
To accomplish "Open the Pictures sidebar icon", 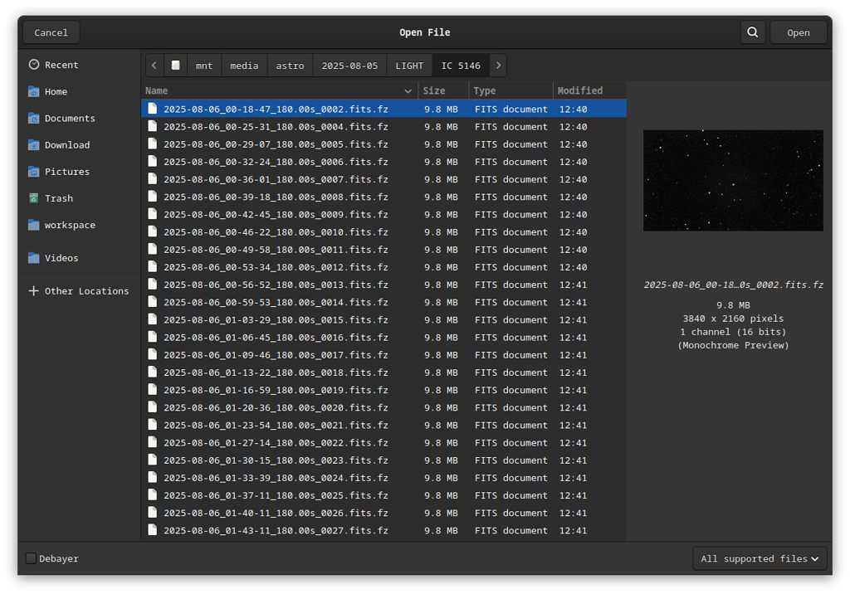I will 35,171.
